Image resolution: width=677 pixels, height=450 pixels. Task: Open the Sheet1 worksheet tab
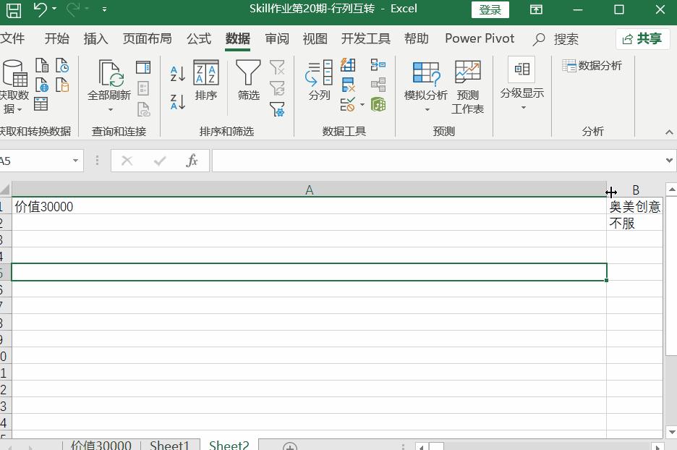(x=169, y=444)
